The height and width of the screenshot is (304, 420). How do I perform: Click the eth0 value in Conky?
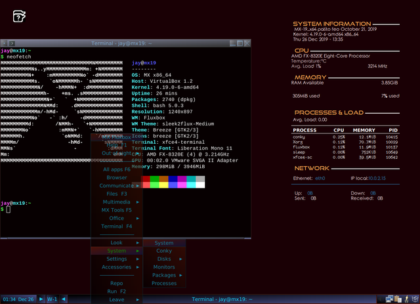(320, 179)
